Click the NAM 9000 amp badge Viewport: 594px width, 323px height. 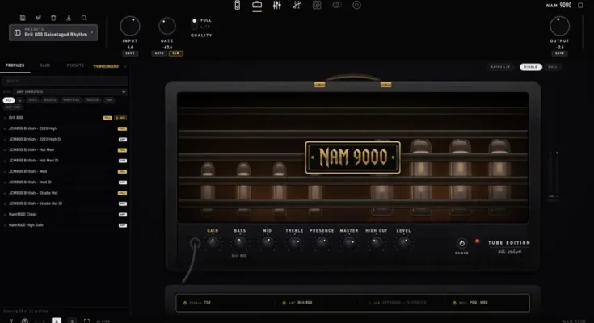click(x=352, y=157)
